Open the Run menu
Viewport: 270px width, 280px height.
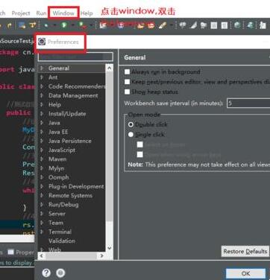[x=41, y=13]
